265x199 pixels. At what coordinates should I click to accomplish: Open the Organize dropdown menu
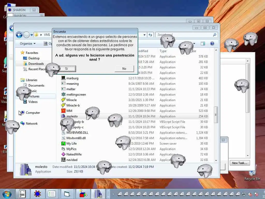[27, 44]
